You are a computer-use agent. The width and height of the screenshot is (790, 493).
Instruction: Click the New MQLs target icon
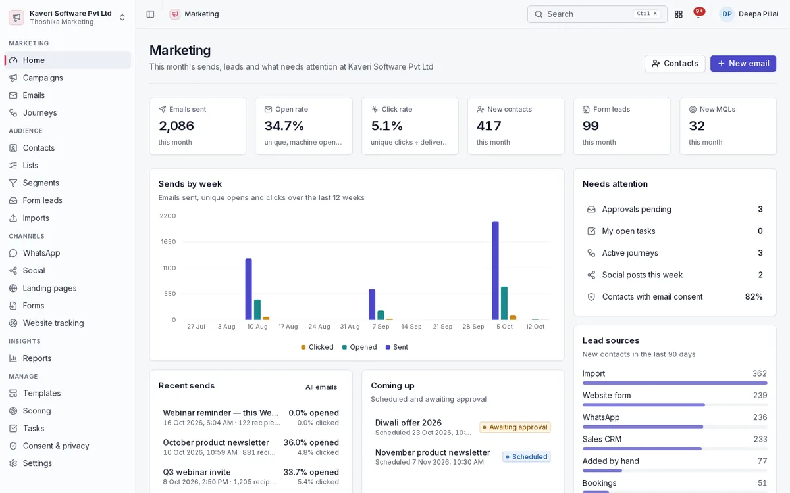(693, 110)
